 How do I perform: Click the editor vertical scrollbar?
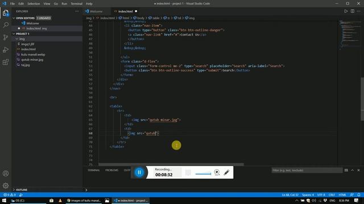(x=362, y=99)
